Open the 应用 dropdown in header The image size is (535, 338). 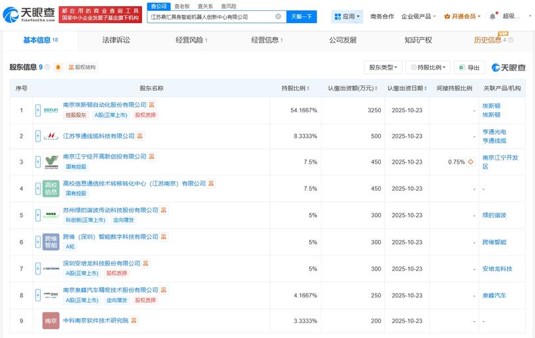pyautogui.click(x=347, y=16)
